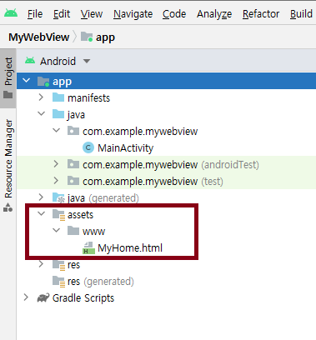The height and width of the screenshot is (340, 316).
Task: Select the res folder
Action: click(73, 265)
